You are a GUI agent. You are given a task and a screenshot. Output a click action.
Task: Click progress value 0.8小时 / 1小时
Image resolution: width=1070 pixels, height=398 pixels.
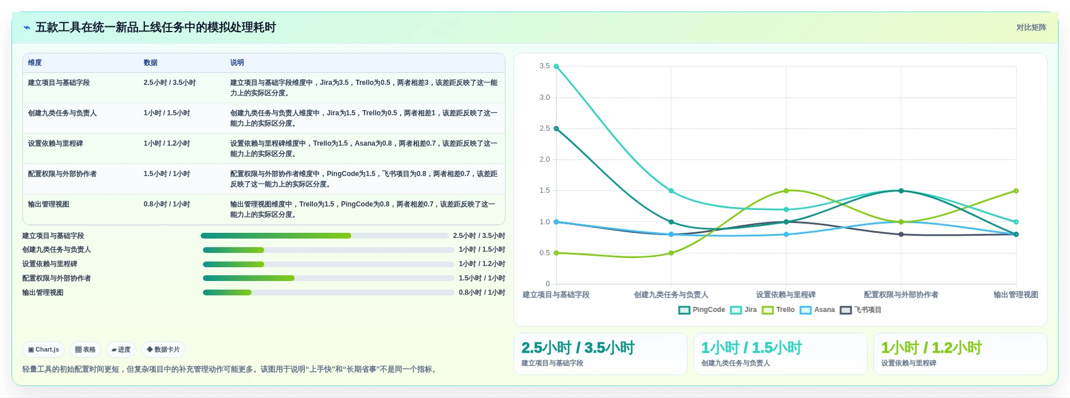[482, 292]
